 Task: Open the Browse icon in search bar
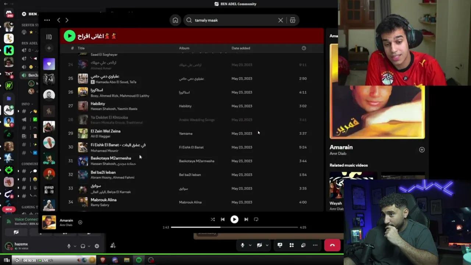tap(293, 20)
